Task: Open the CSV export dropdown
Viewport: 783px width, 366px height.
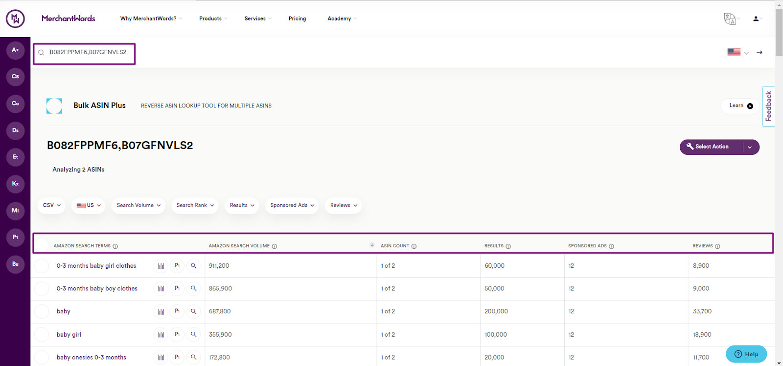Action: point(51,206)
